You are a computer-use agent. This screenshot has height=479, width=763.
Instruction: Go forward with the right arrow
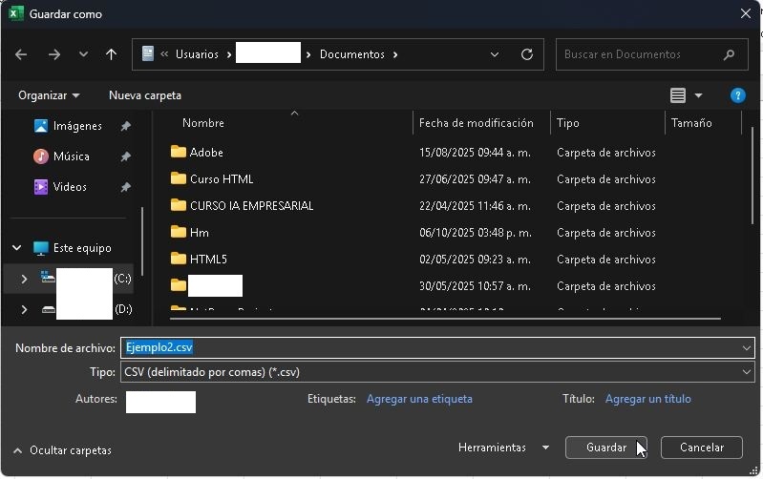(54, 54)
